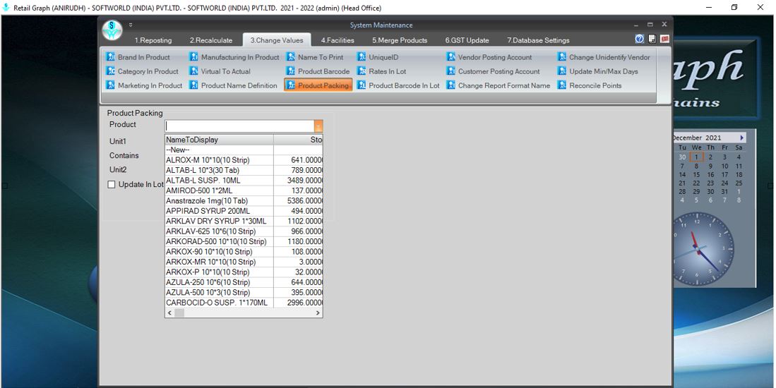Sort by NameToDisplay column header
The width and height of the screenshot is (776, 388).
click(x=219, y=140)
